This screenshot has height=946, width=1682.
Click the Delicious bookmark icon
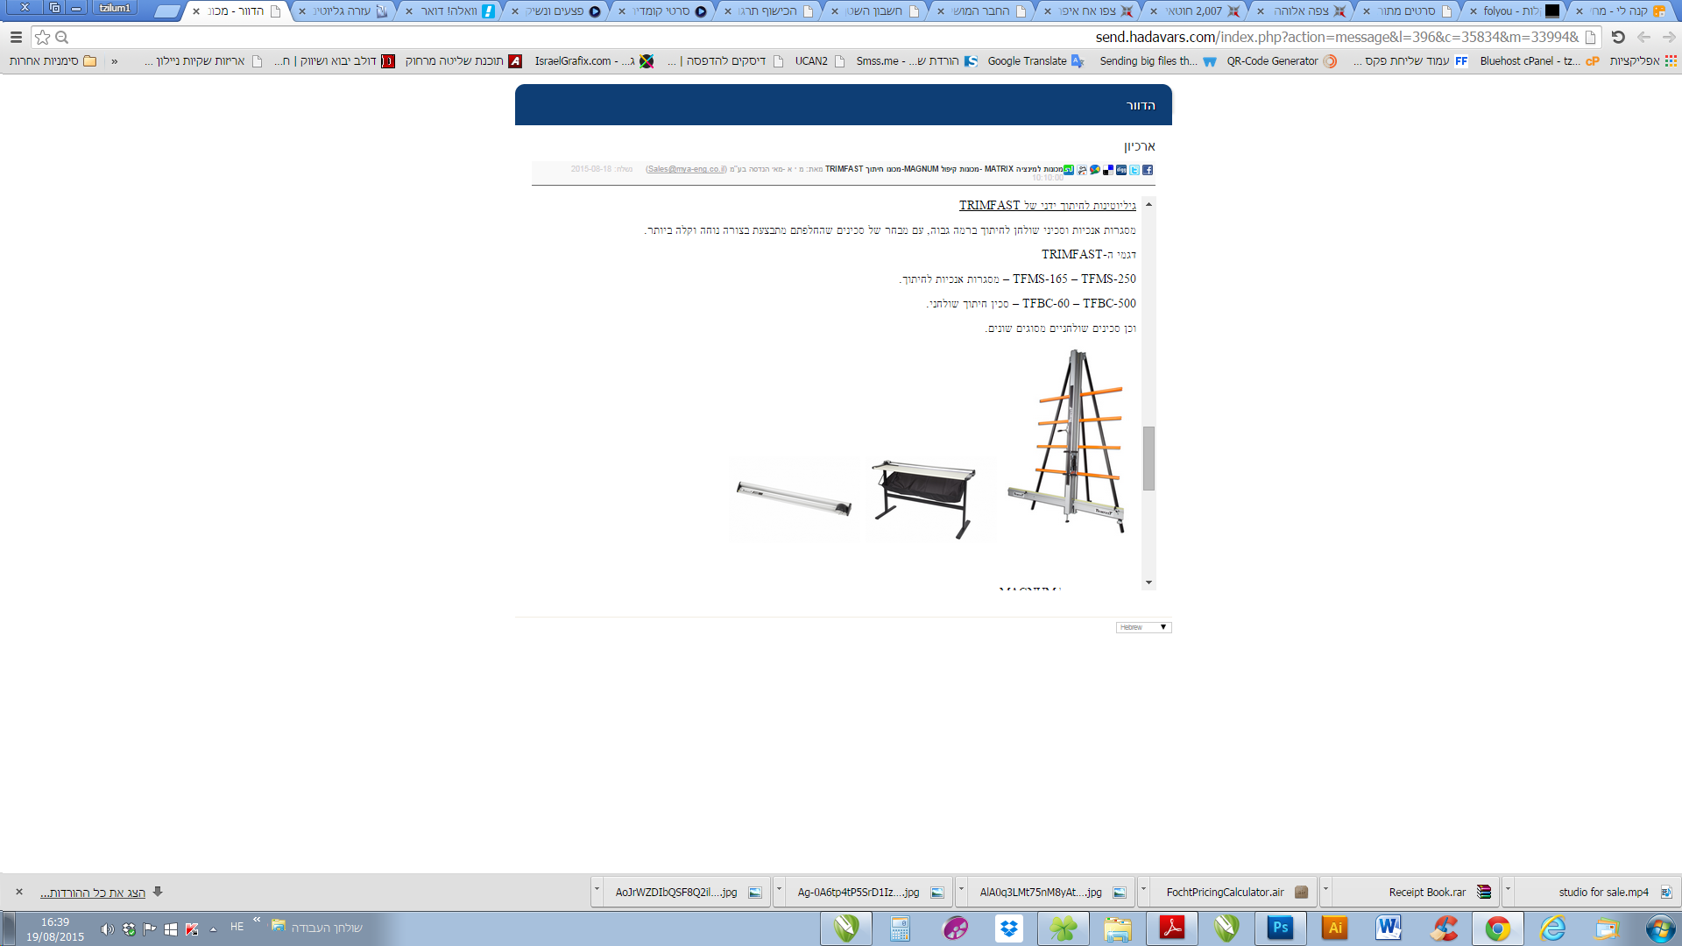coord(1108,170)
